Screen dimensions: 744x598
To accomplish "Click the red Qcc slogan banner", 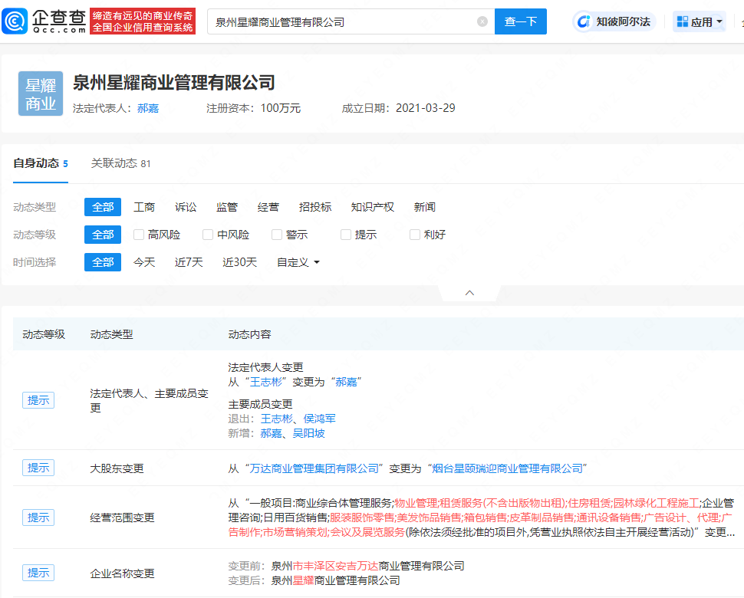I will pyautogui.click(x=143, y=21).
